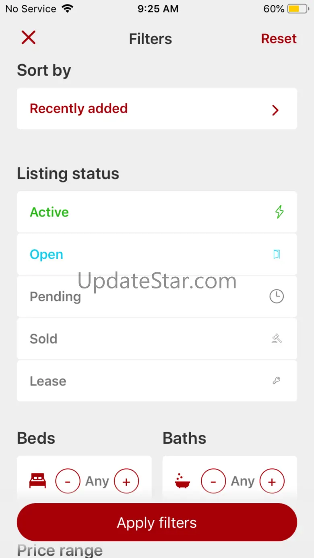Tap the key icon for Lease
The image size is (314, 558).
pyautogui.click(x=277, y=381)
